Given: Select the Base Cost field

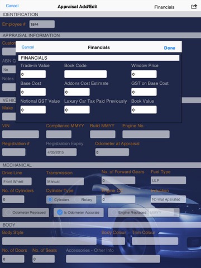Looking at the screenshot, I should 33,92.
